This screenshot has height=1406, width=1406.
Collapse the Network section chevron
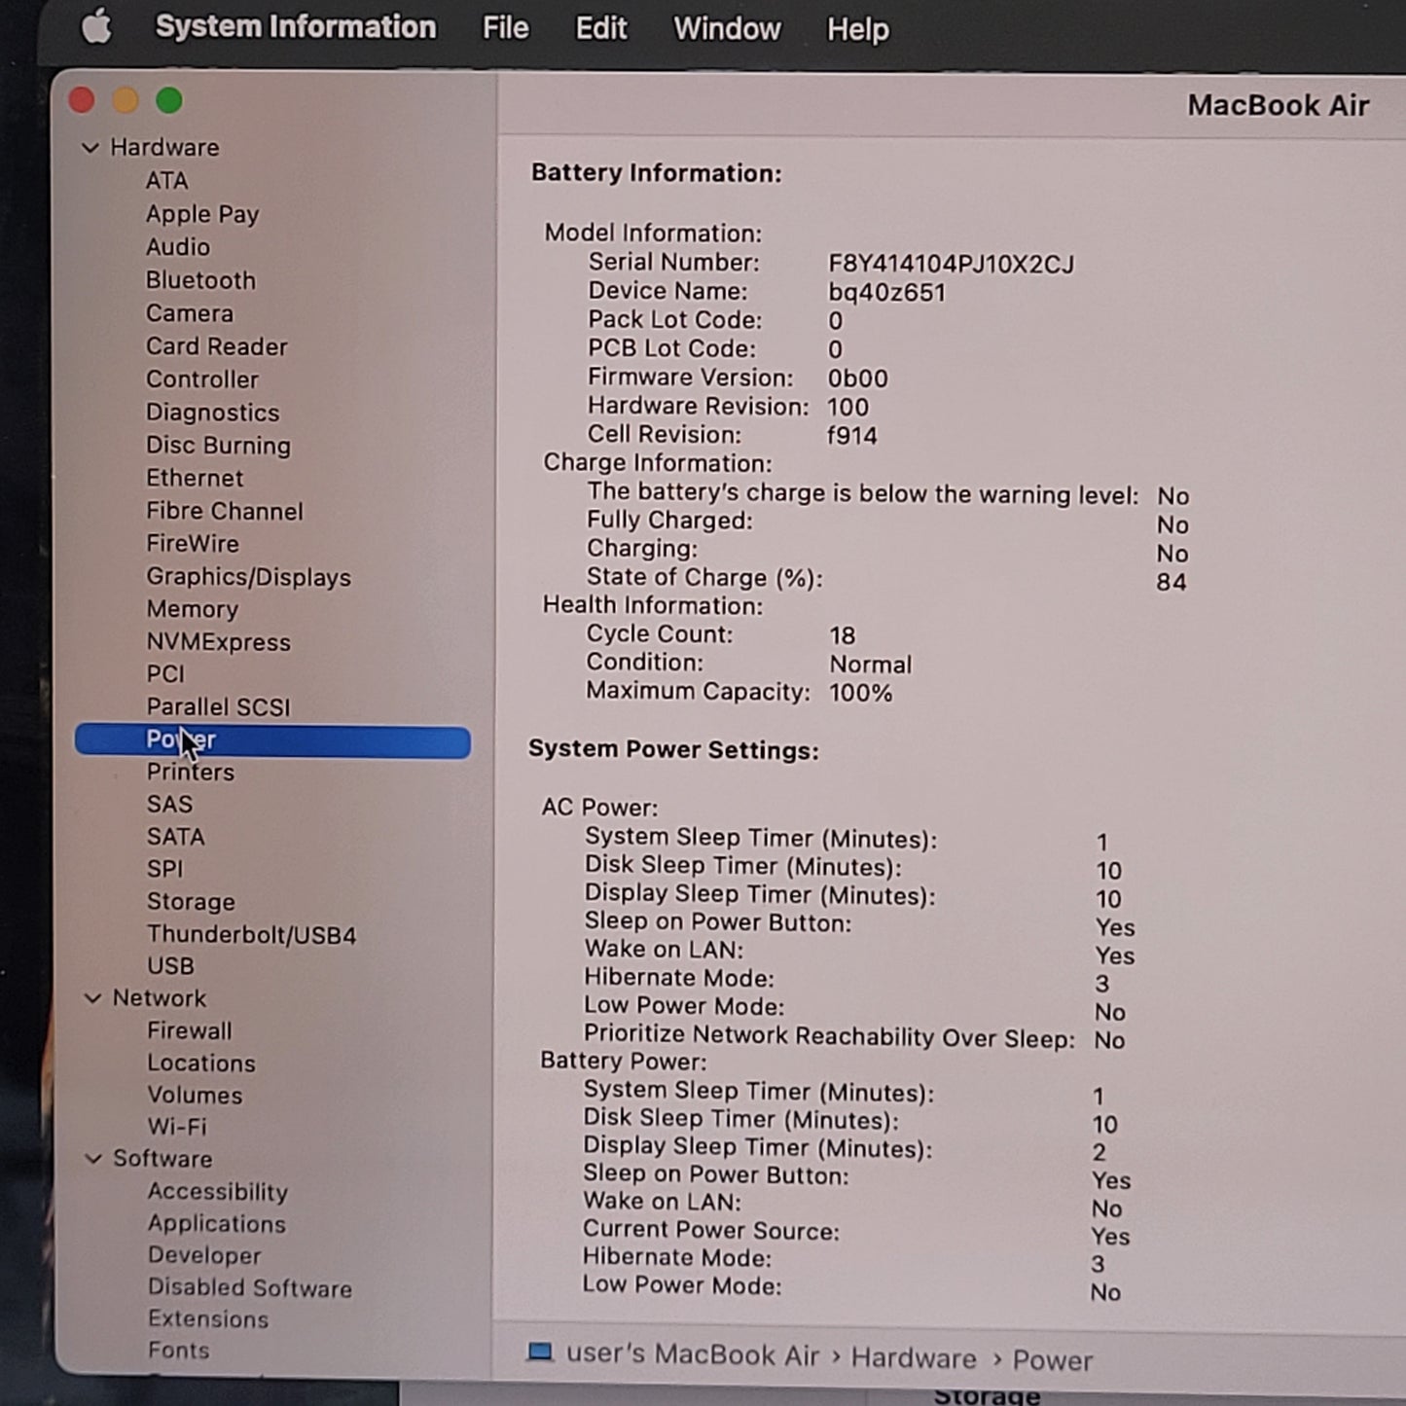[x=93, y=998]
